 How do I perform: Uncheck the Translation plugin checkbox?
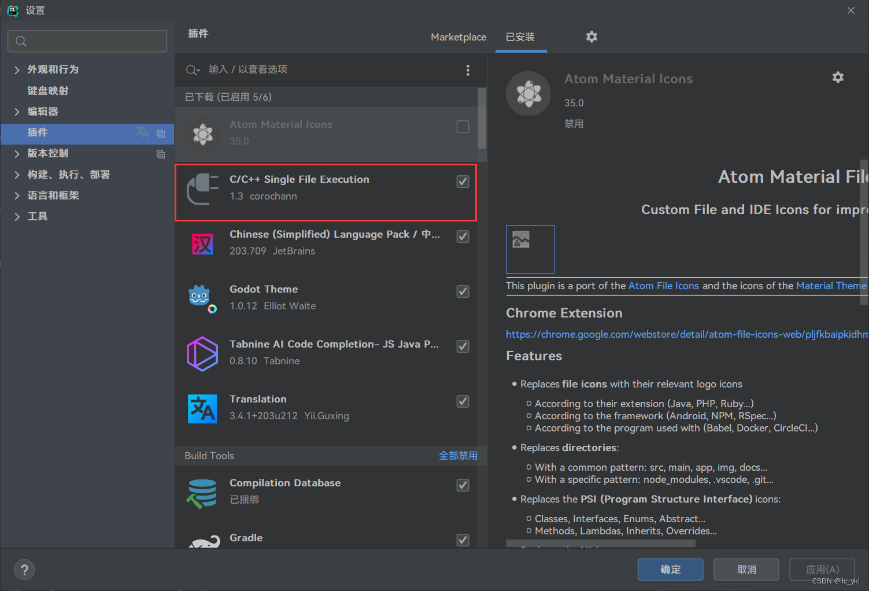coord(463,401)
